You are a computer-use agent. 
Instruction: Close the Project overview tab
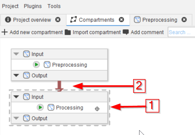[x=58, y=20]
